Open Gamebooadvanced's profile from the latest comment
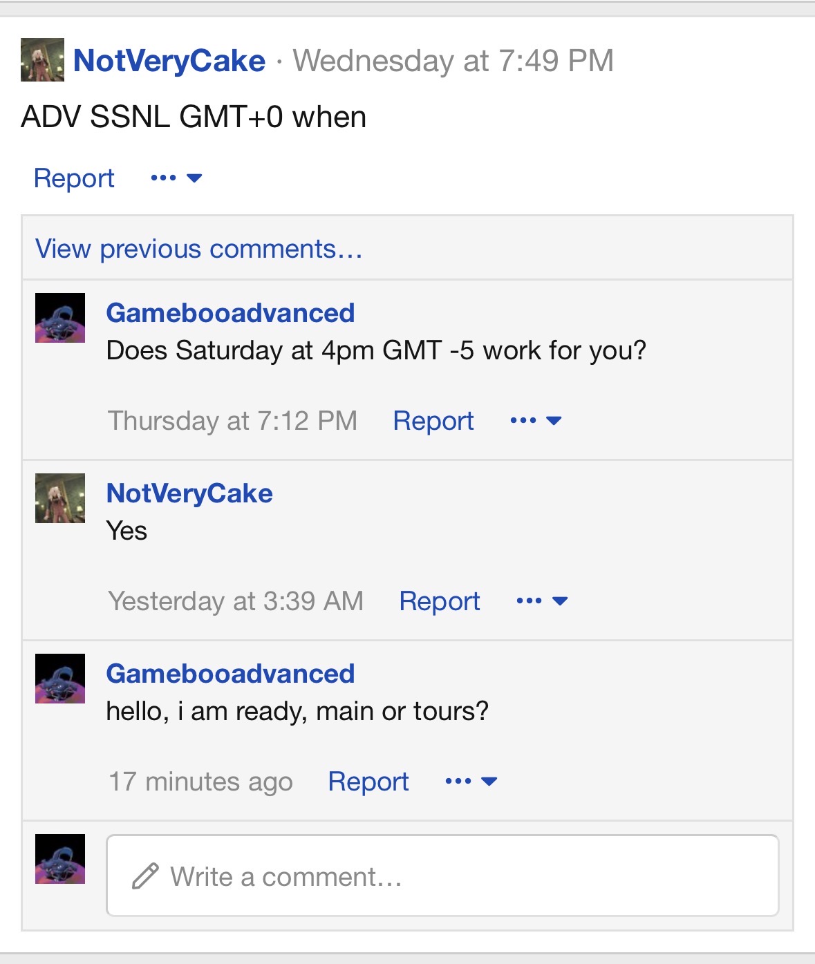Screen dimensions: 815x964 click(230, 674)
